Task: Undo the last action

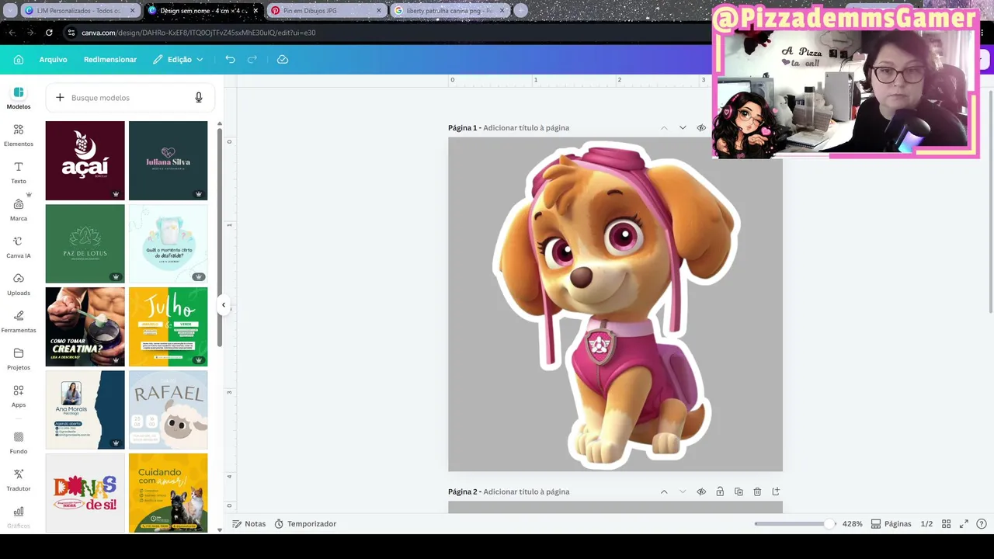Action: [230, 60]
